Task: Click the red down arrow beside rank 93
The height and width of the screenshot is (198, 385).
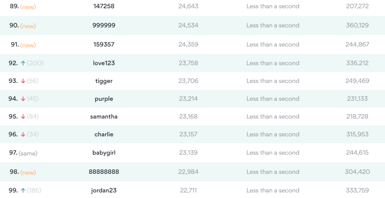Action: click(23, 81)
